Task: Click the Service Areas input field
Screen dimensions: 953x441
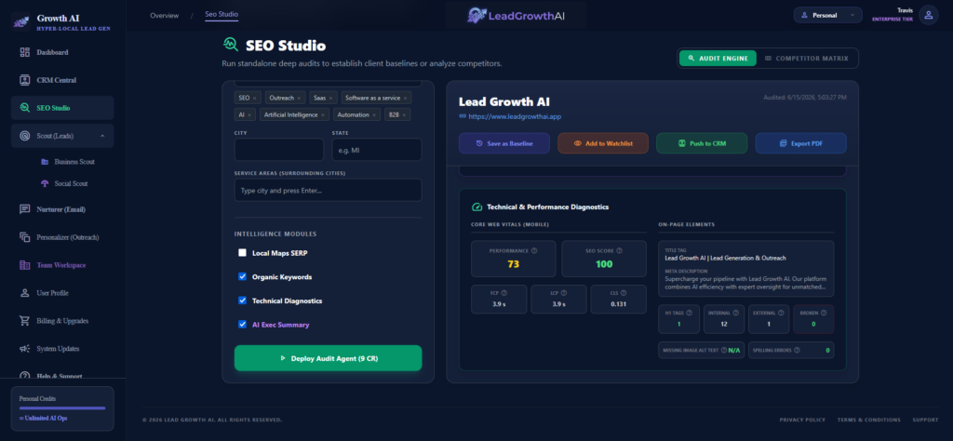Action: pos(329,190)
